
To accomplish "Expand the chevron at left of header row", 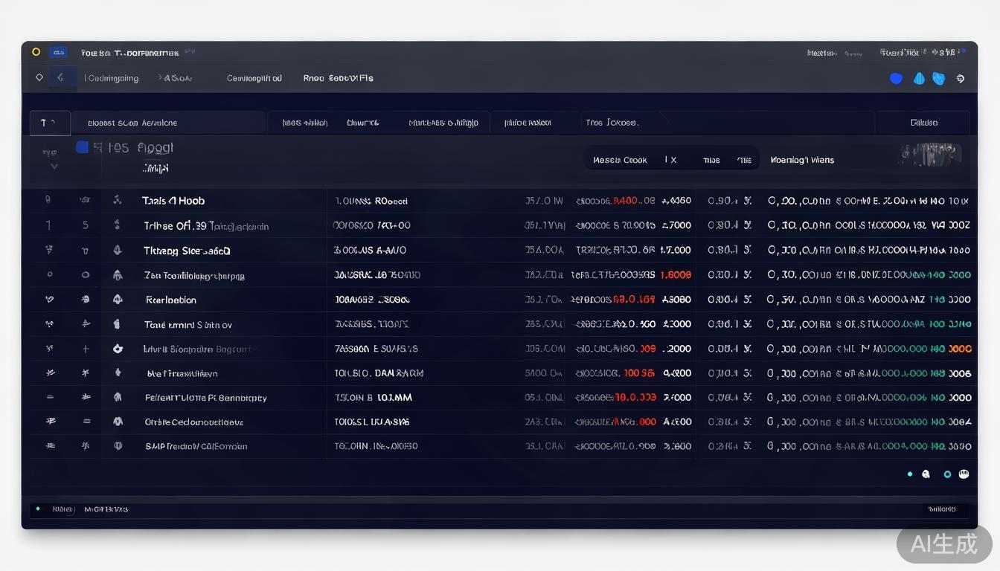I will tap(54, 167).
